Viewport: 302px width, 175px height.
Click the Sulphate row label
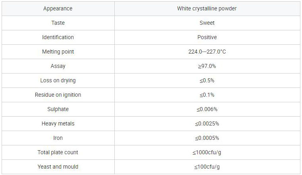(x=58, y=109)
